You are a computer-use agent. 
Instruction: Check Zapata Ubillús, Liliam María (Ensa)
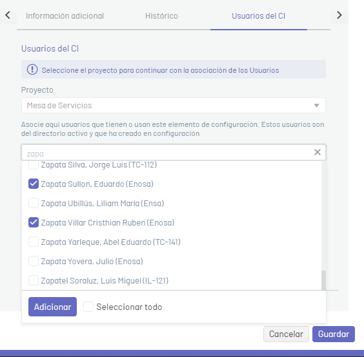coord(34,203)
